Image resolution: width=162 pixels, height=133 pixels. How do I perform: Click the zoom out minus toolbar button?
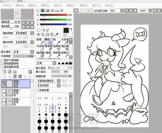pyautogui.click(x=127, y=11)
